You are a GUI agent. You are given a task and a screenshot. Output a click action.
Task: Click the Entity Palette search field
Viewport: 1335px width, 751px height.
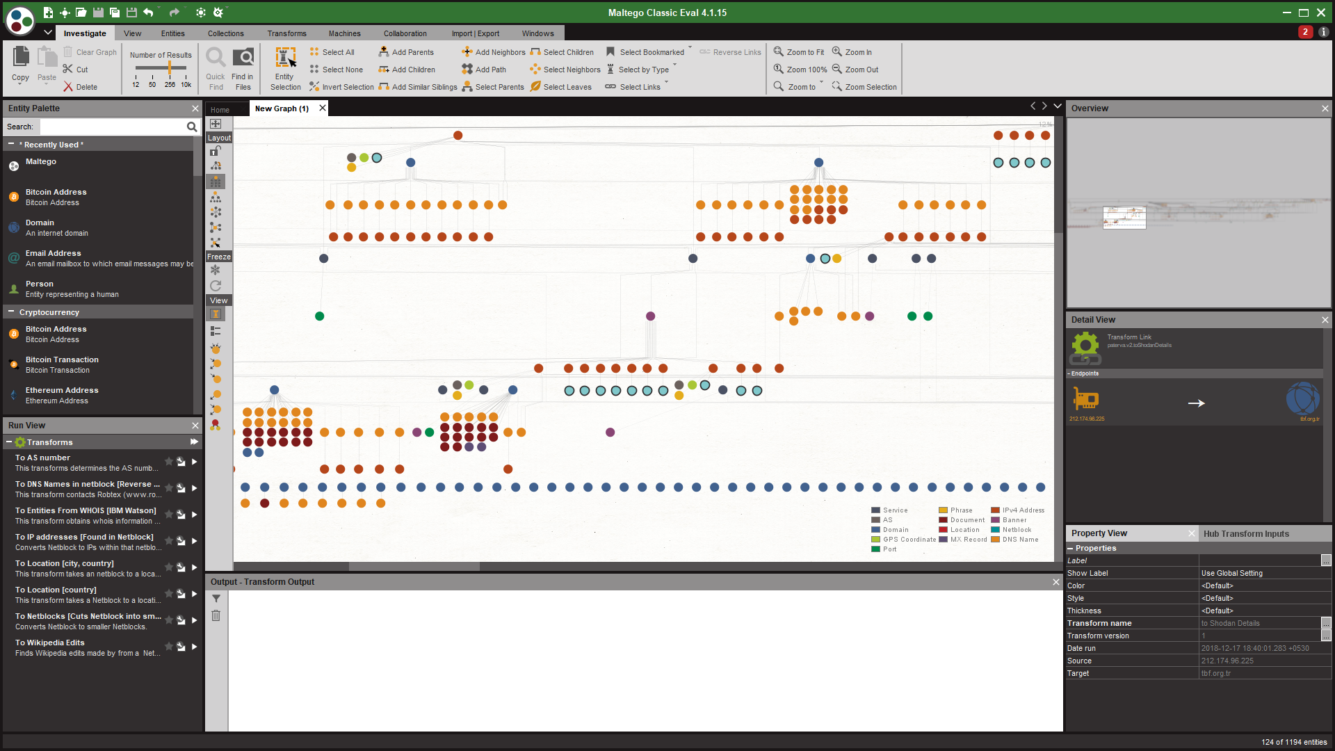click(113, 127)
